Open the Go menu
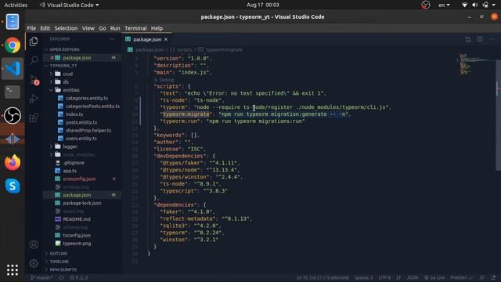The height and width of the screenshot is (282, 501). click(103, 28)
